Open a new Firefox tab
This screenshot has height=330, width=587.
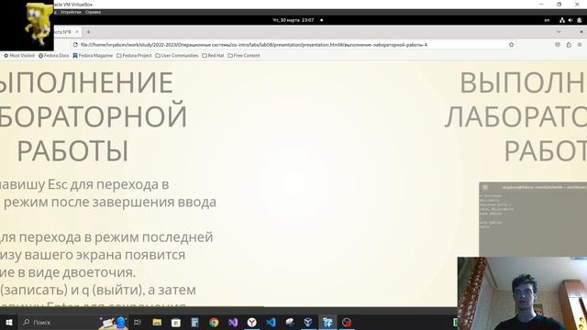coord(88,32)
